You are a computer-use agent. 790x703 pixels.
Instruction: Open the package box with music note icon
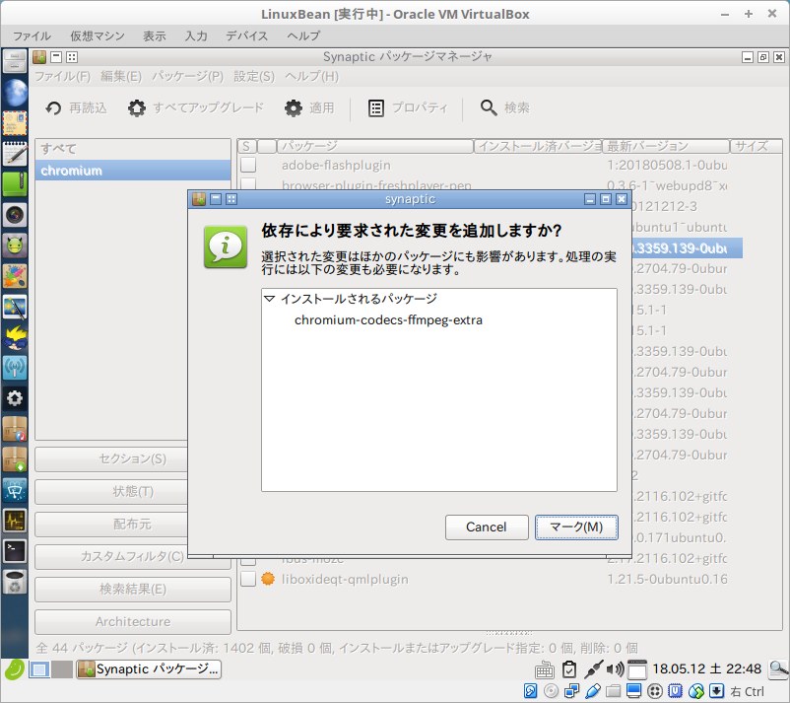(x=15, y=429)
